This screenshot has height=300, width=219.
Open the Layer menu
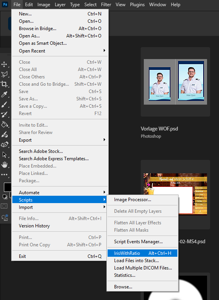coord(60,5)
